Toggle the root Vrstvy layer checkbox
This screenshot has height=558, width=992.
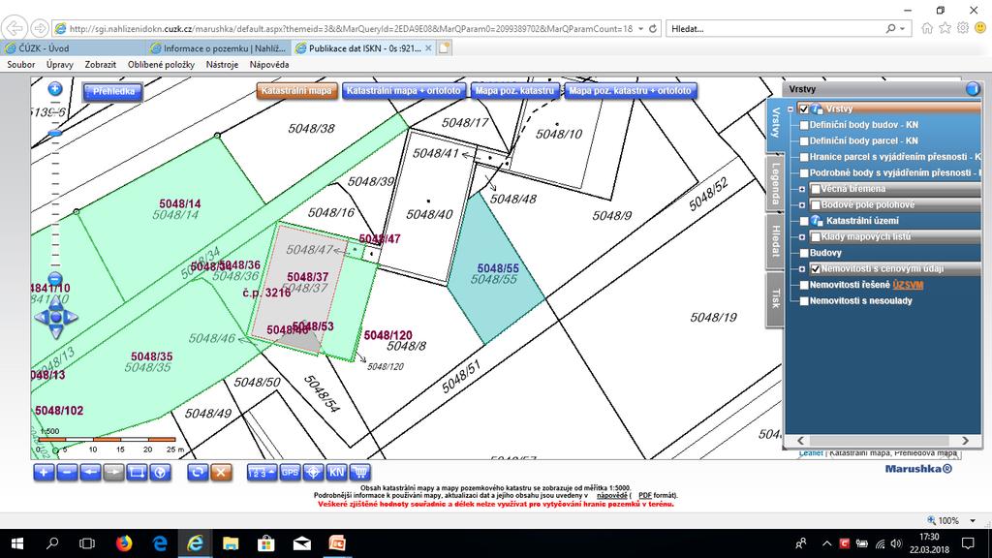click(x=803, y=108)
